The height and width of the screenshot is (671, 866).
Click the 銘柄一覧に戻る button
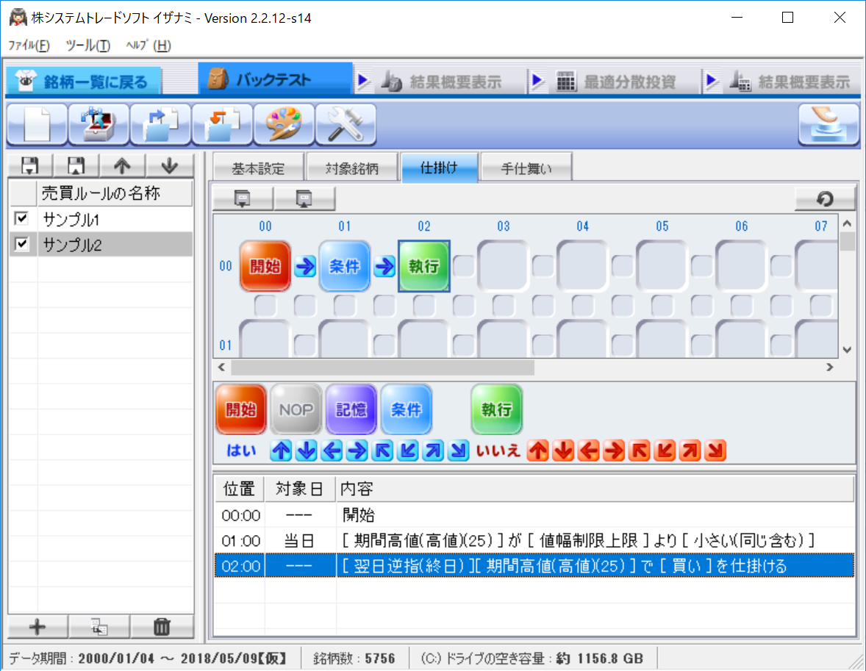point(84,81)
